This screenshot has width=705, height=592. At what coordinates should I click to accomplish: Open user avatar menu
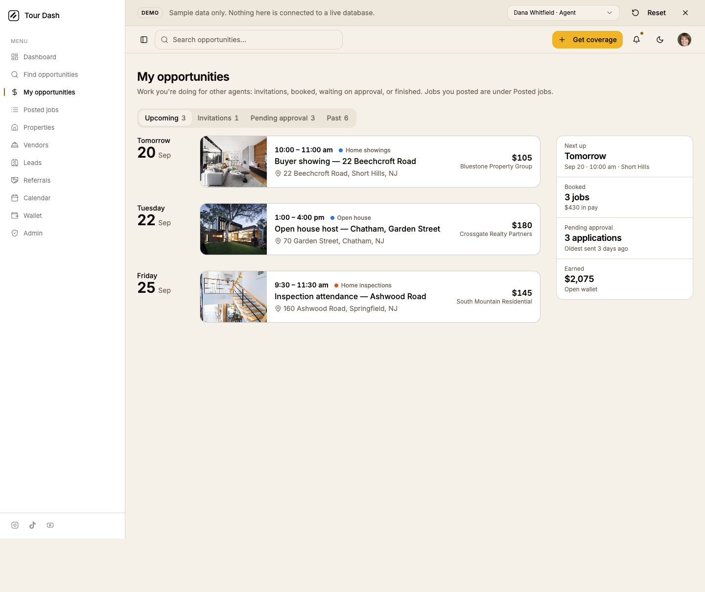(684, 40)
